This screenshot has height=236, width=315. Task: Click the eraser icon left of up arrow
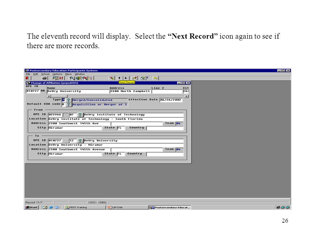click(112, 78)
